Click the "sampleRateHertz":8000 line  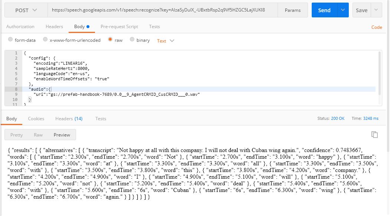62,68
